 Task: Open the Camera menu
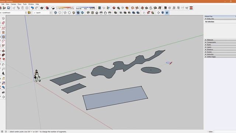coord(13,4)
